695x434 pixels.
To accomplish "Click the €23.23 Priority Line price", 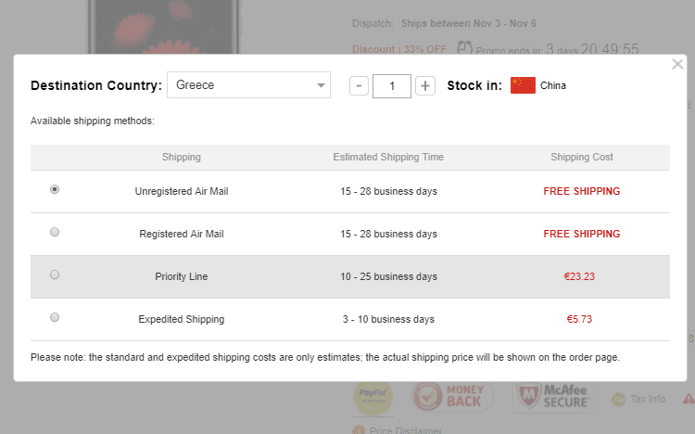I will coord(581,276).
